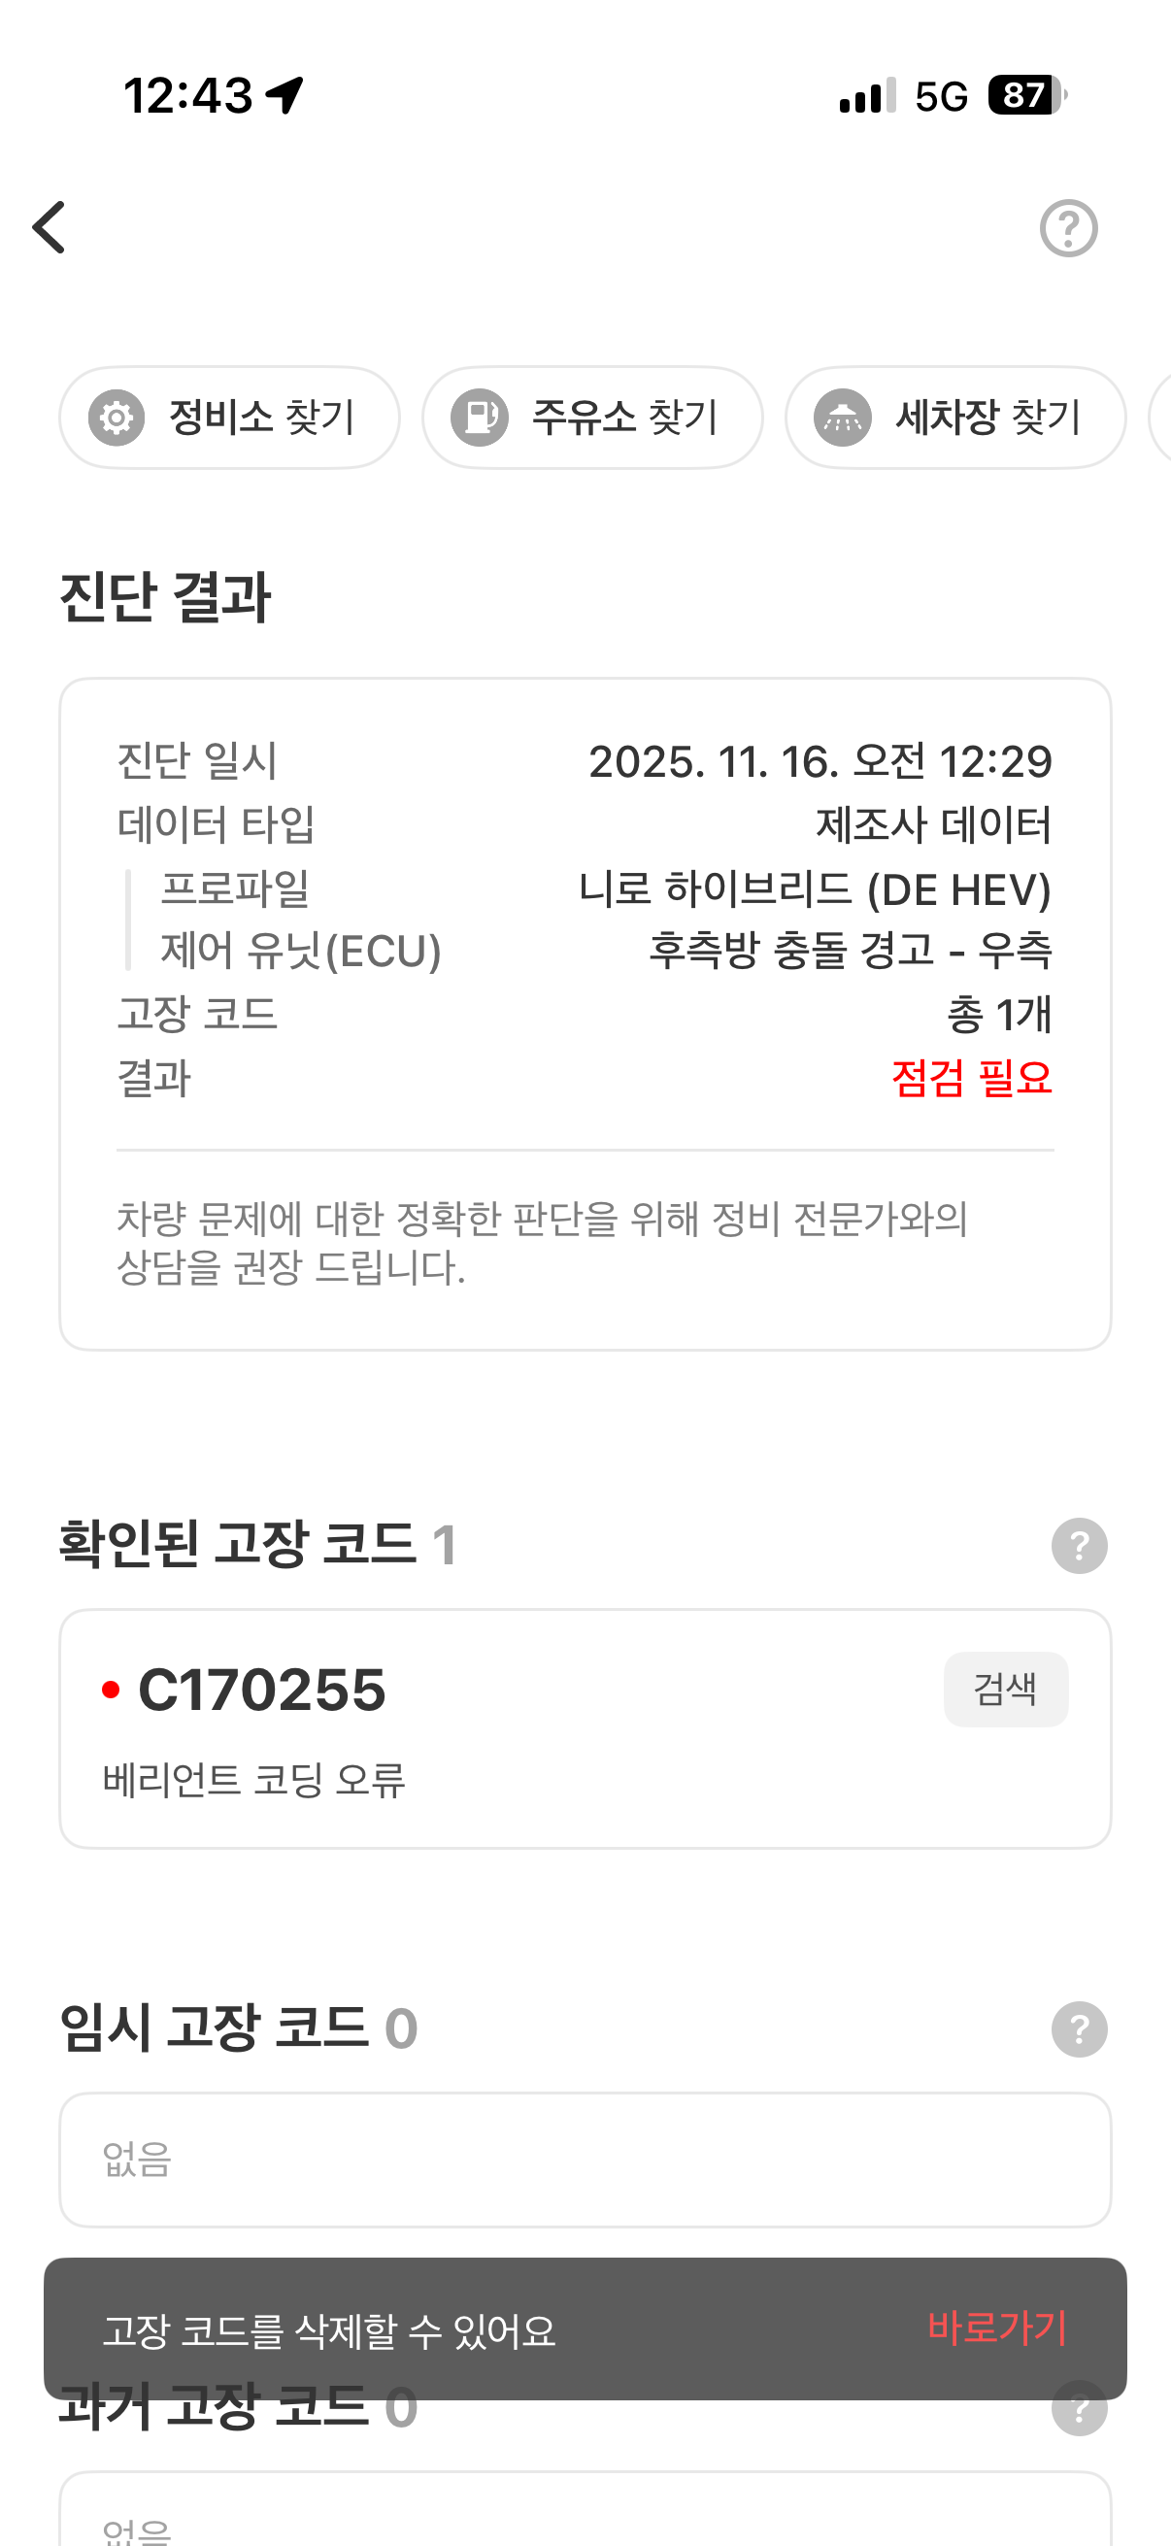Follow the red 바로가기 link

[x=996, y=2328]
